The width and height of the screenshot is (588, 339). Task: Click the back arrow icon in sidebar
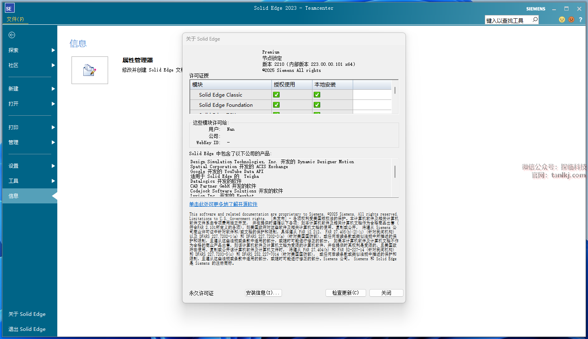click(12, 35)
